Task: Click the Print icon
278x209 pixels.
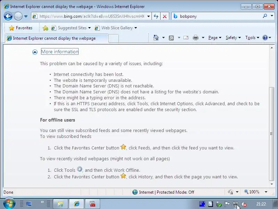Action: 196,38
